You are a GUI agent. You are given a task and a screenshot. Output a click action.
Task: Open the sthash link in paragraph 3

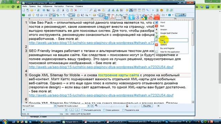pyautogui.click(x=101, y=67)
